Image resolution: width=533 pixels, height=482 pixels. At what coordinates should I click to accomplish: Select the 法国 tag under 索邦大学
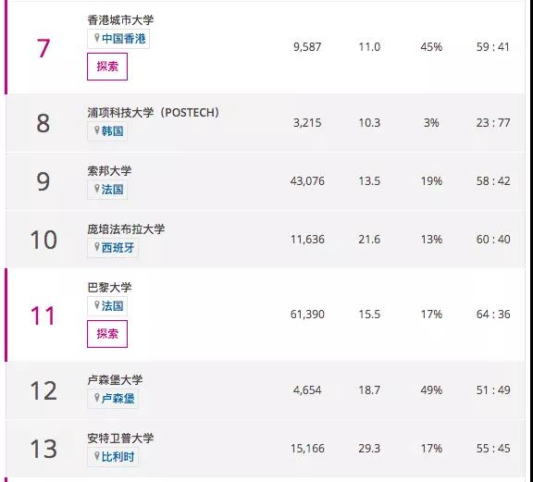pos(107,190)
